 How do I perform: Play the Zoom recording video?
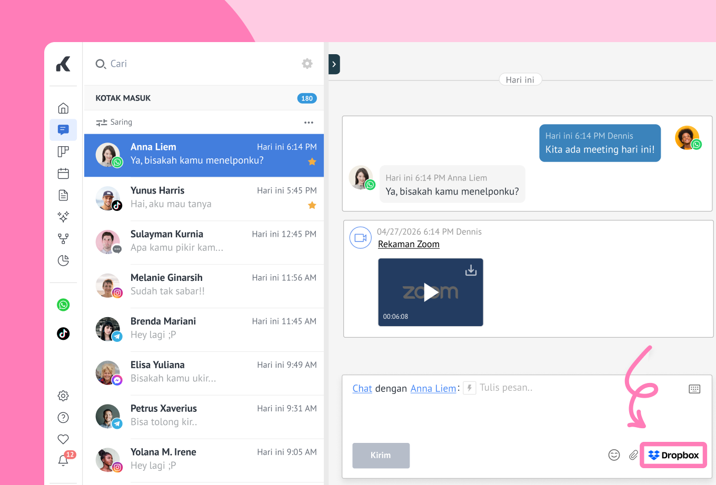(x=431, y=292)
